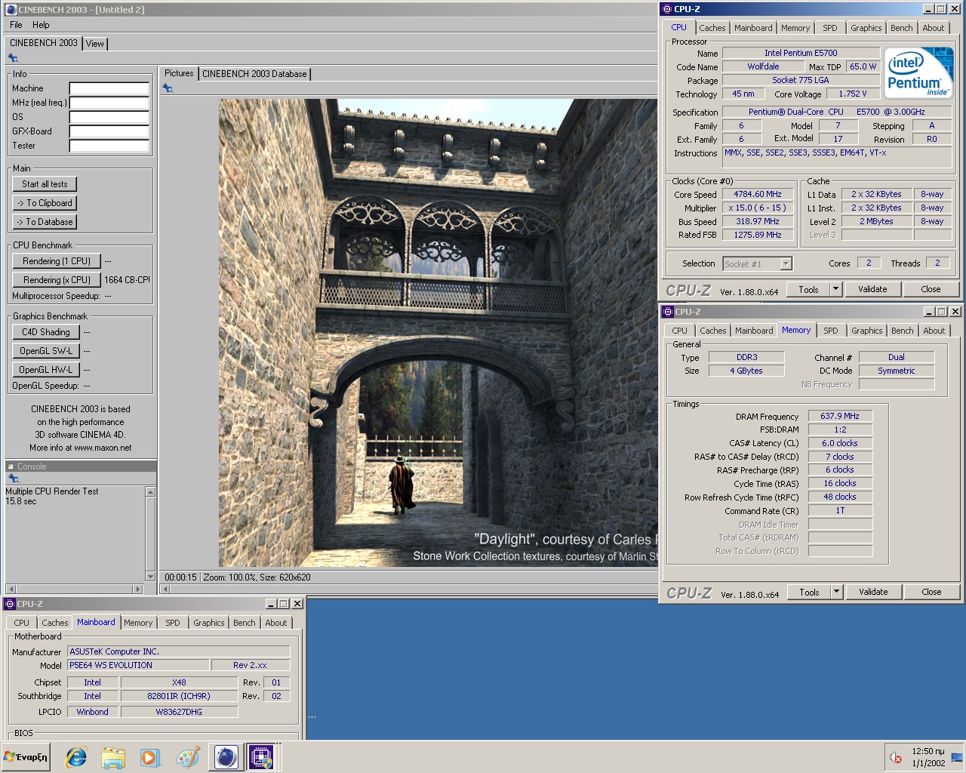
Task: Select the processor name Intel Pentium E5700
Action: click(x=801, y=53)
